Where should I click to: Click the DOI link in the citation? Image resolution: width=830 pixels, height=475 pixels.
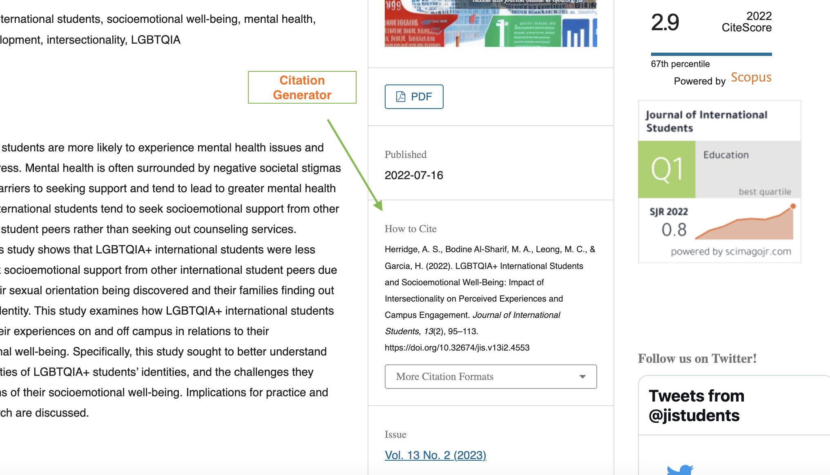point(457,348)
